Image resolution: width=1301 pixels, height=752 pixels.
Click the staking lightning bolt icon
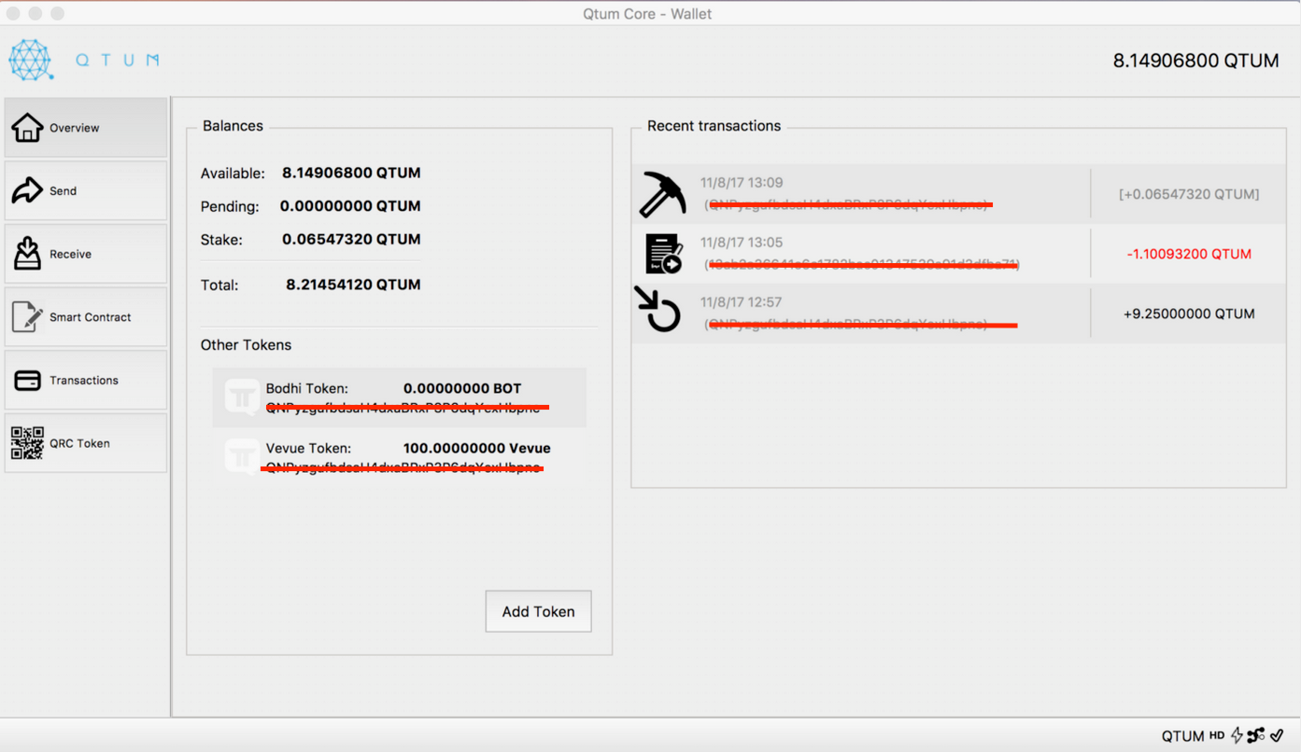pos(1237,735)
